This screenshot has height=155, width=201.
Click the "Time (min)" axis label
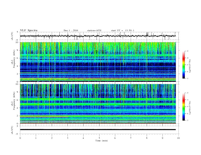coord(102,141)
